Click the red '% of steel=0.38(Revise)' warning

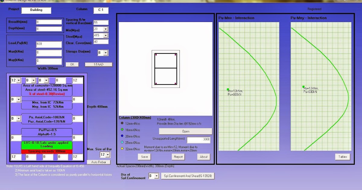point(47,94)
